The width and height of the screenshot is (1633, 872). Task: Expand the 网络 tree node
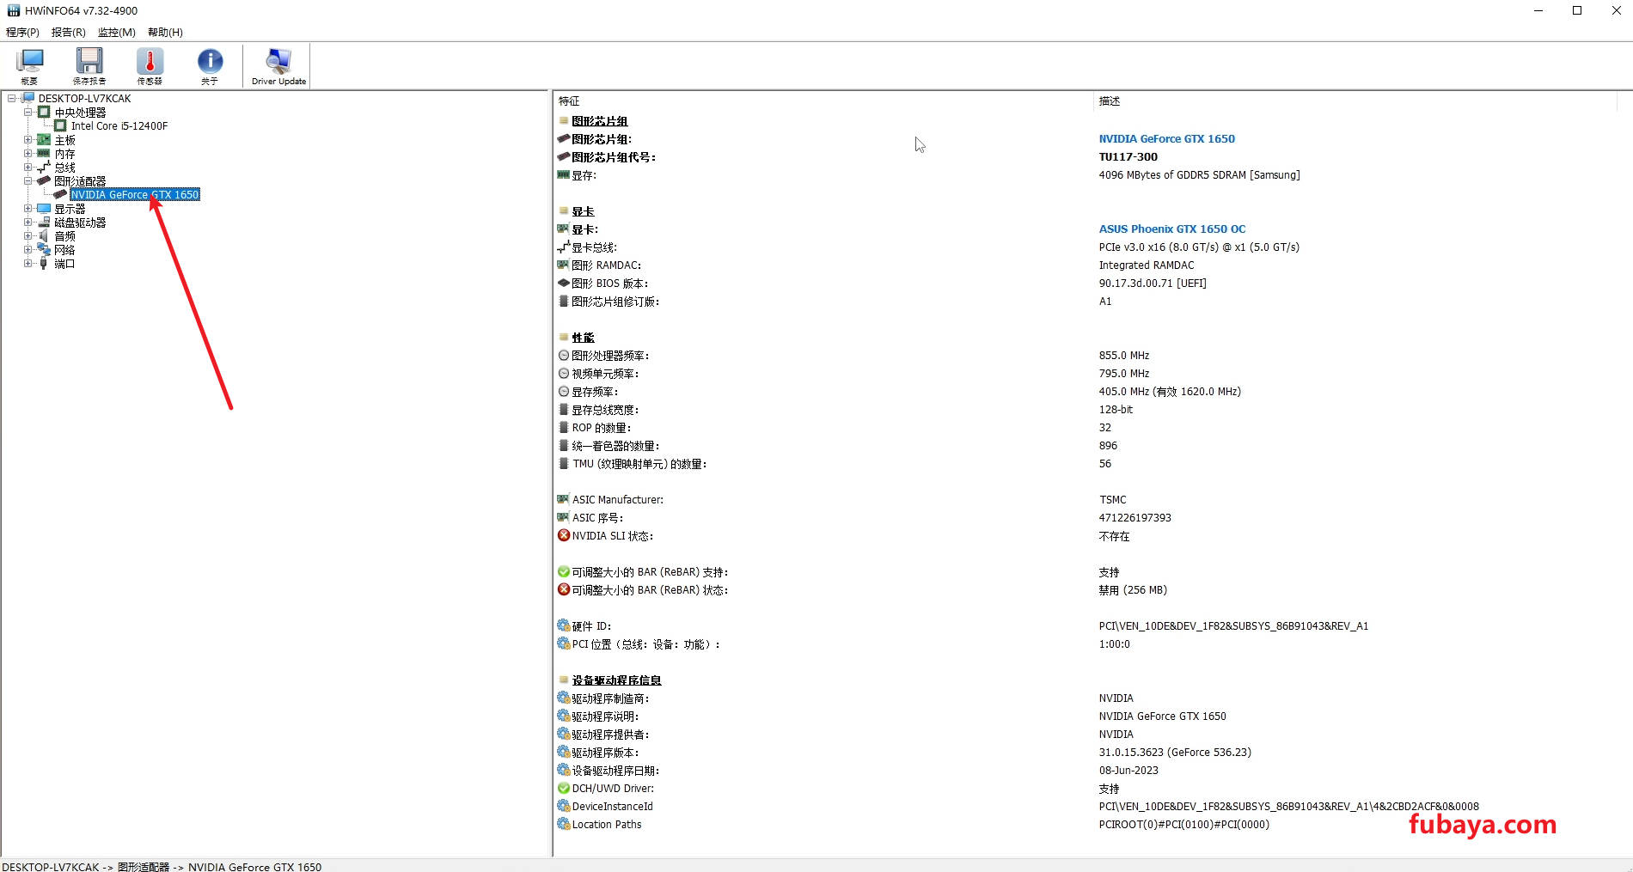tap(28, 249)
